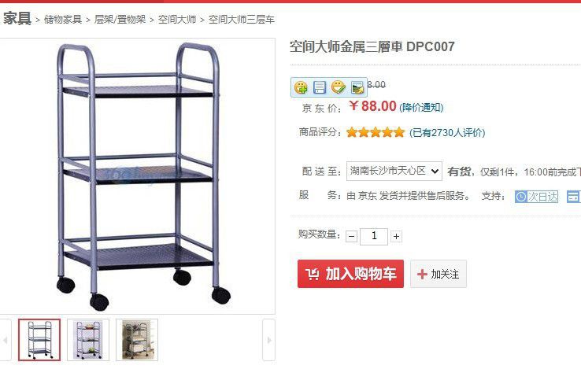Click the blue save disk icon
Viewport: 581px width, 369px height.
(320, 87)
